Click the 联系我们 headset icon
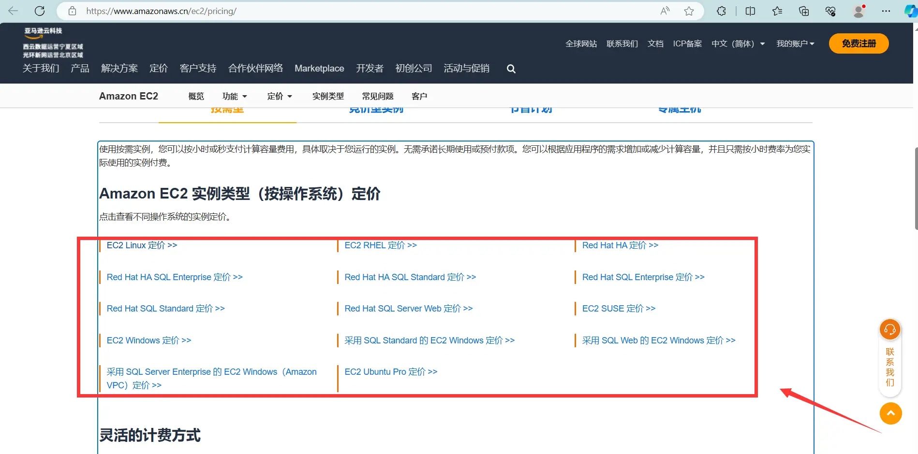918x454 pixels. coord(890,330)
